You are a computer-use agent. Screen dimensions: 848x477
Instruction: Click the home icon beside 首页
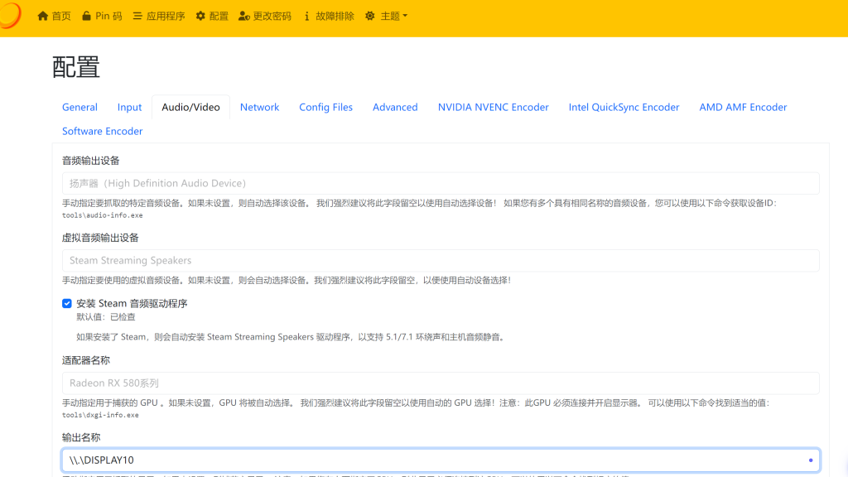pos(43,16)
